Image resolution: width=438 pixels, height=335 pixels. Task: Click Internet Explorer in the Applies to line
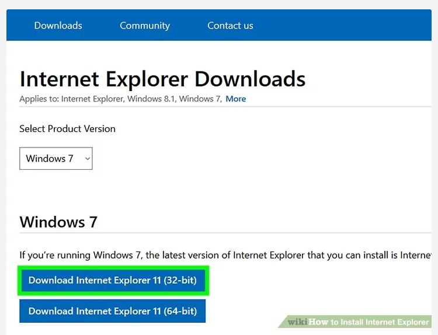coord(92,99)
